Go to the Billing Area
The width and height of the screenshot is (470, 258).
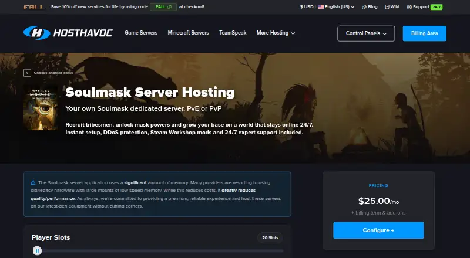click(x=424, y=33)
